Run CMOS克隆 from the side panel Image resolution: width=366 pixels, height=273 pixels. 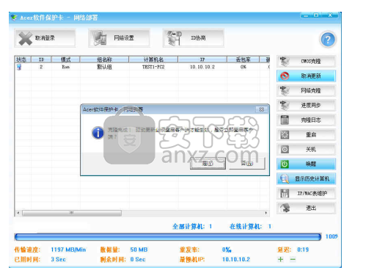(306, 62)
